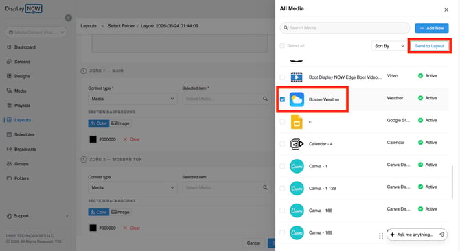Uncheck the Boston Weather checkbox
This screenshot has height=251, width=460.
[x=282, y=99]
